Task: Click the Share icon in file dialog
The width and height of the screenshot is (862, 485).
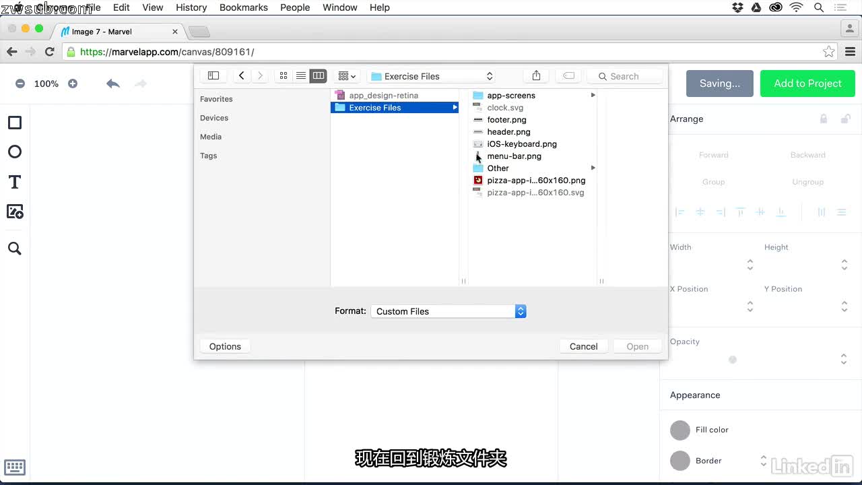Action: (536, 76)
